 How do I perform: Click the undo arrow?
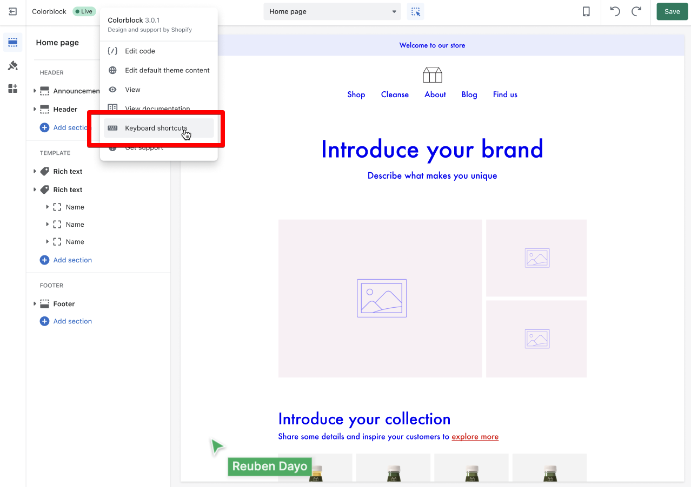615,11
